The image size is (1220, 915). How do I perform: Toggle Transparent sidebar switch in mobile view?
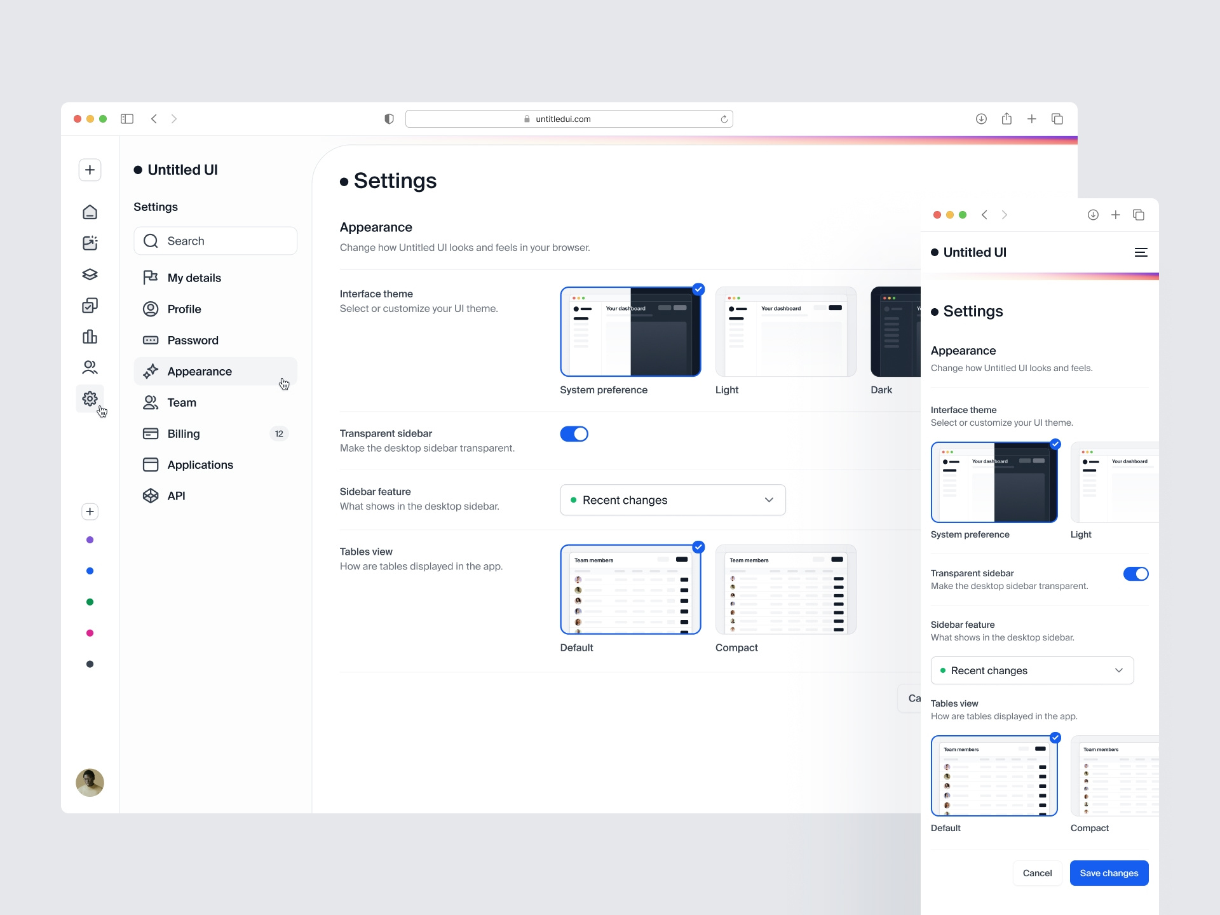1135,574
